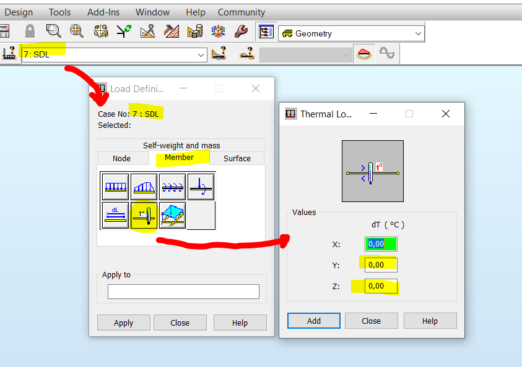Pick the concentrated force load icon
The height and width of the screenshot is (367, 522).
tap(200, 186)
